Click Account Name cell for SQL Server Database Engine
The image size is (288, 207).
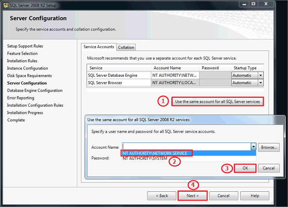175,75
